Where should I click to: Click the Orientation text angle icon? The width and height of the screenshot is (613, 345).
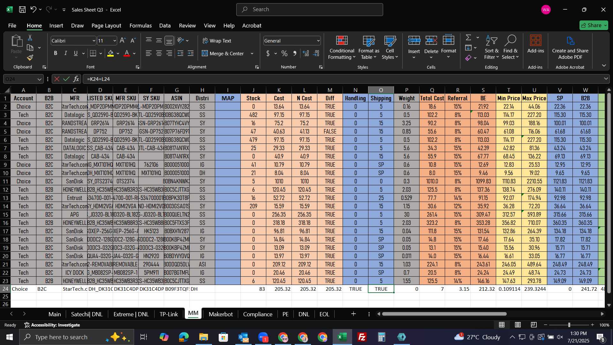[180, 41]
